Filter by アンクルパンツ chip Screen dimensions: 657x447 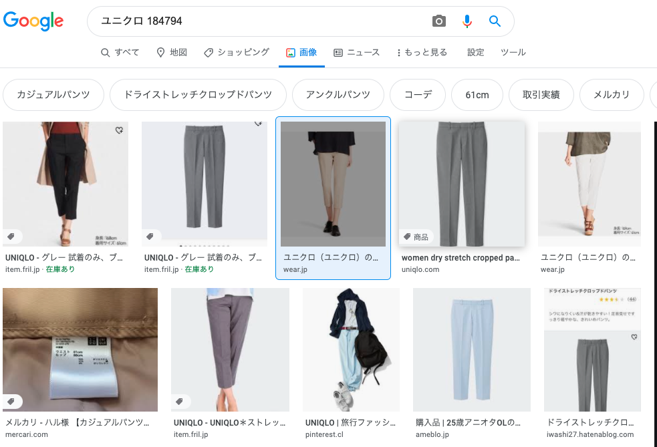[x=338, y=95]
